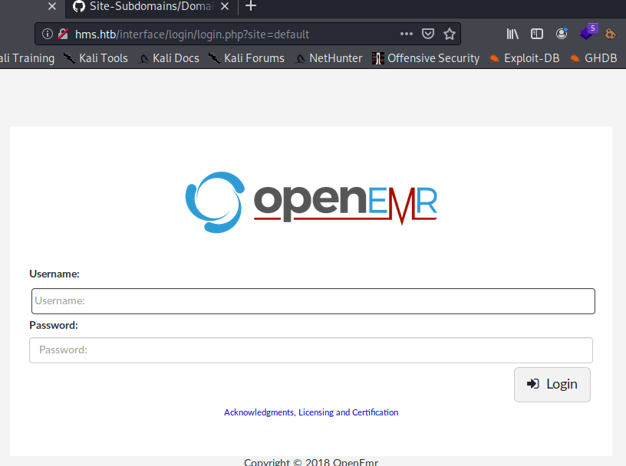This screenshot has height=466, width=626.
Task: Bookmark this page with star icon
Action: point(450,34)
